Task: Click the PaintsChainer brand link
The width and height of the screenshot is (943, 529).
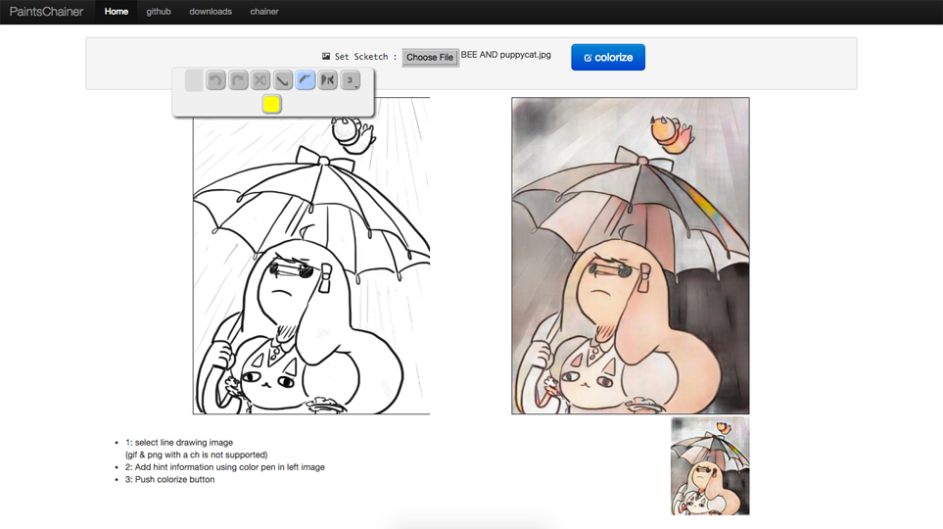Action: click(x=46, y=12)
